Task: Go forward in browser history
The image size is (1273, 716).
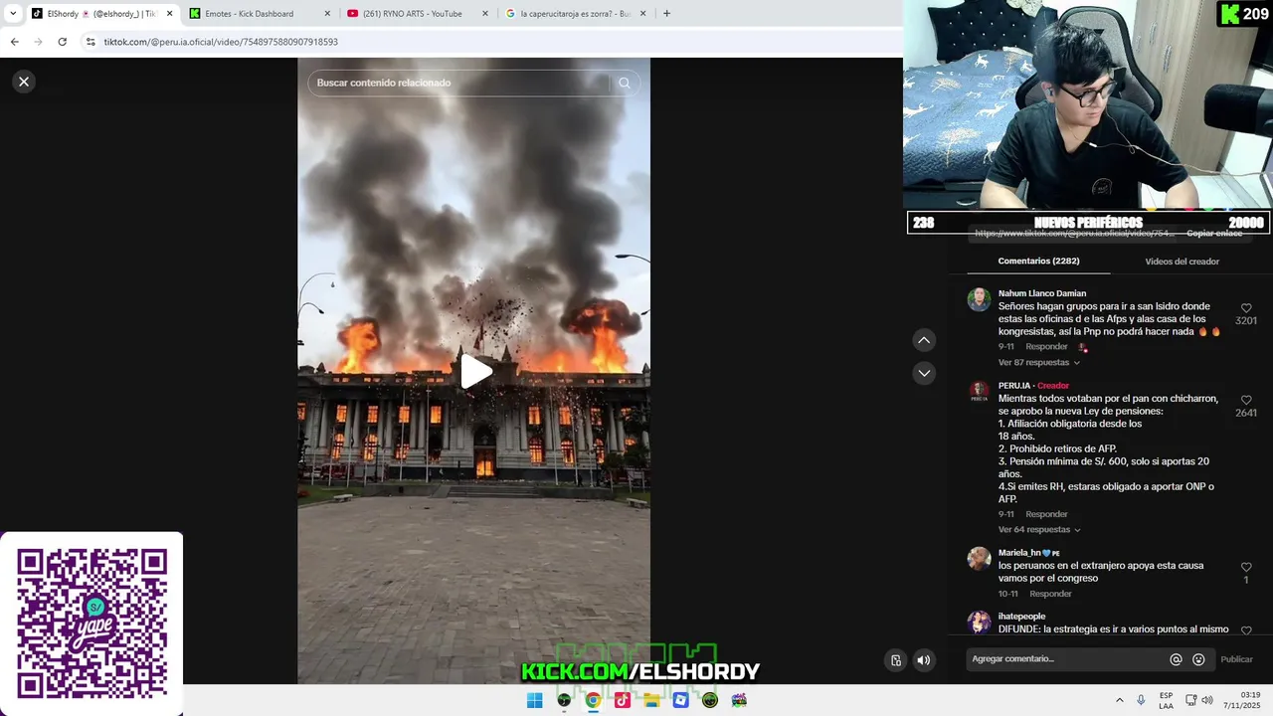Action: point(39,42)
